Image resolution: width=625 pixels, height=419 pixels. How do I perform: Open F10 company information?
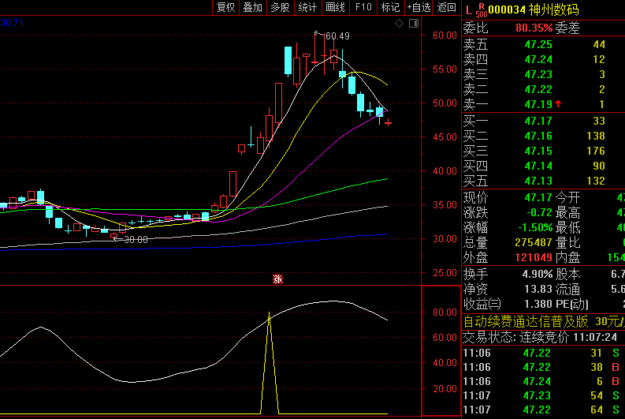[x=363, y=8]
